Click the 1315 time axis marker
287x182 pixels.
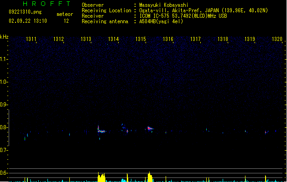coord(141,39)
